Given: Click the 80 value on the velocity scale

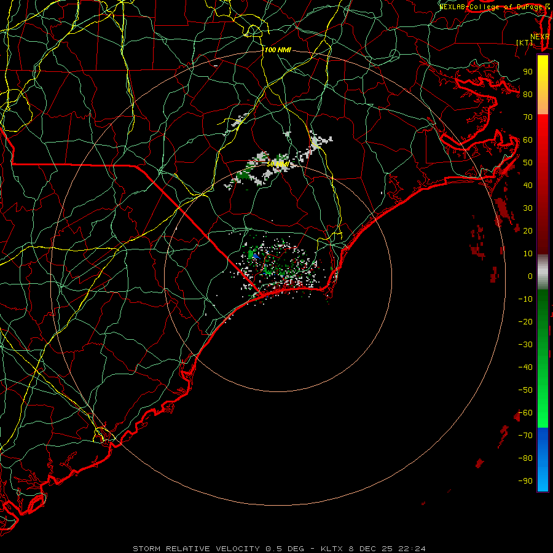Looking at the screenshot, I should [528, 94].
